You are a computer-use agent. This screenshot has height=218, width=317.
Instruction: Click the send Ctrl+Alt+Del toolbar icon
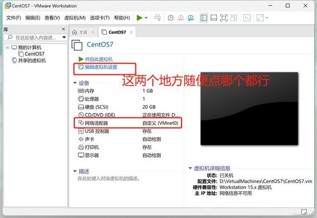[157, 18]
